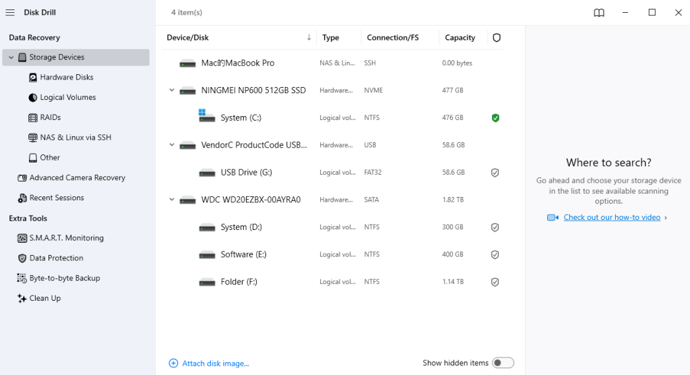Click the Byte-to-byte Backup icon
Screen dimensions: 690x375
click(22, 279)
